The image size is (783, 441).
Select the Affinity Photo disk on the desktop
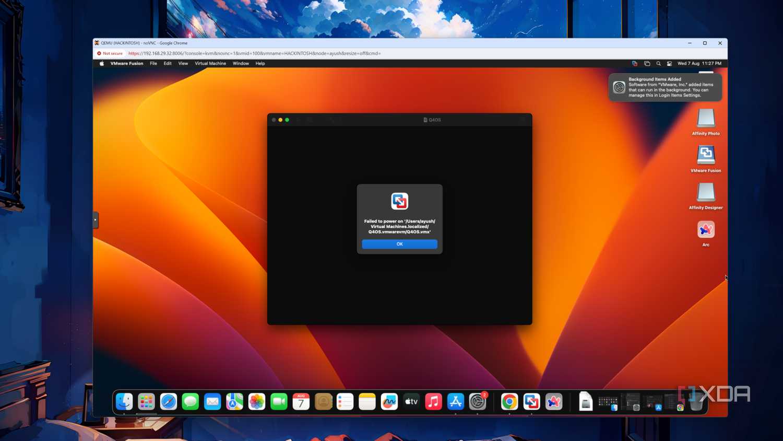(x=706, y=122)
